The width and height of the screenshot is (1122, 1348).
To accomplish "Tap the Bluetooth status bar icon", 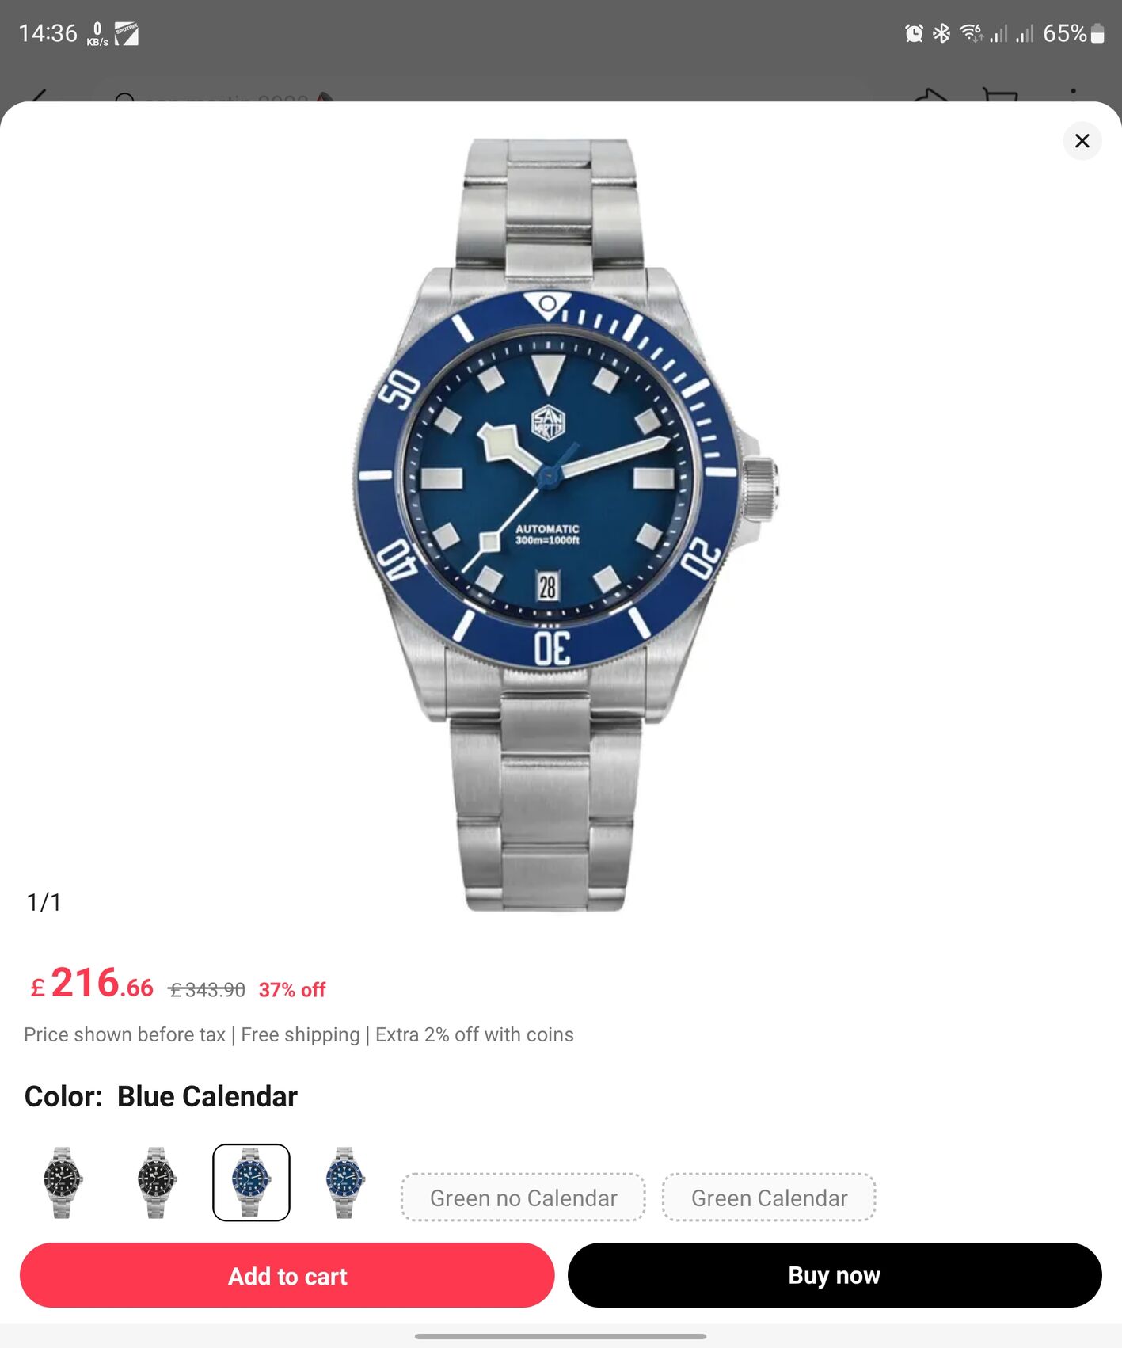I will 941,33.
